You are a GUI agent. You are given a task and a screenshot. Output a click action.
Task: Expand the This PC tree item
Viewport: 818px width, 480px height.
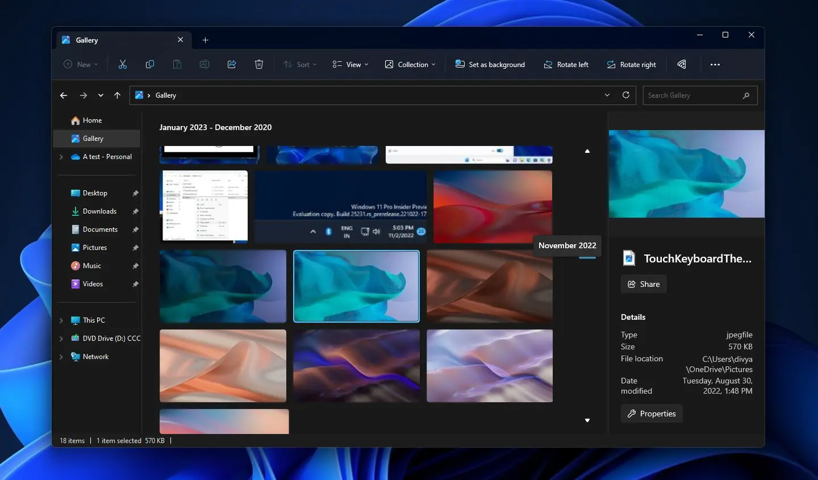(61, 320)
